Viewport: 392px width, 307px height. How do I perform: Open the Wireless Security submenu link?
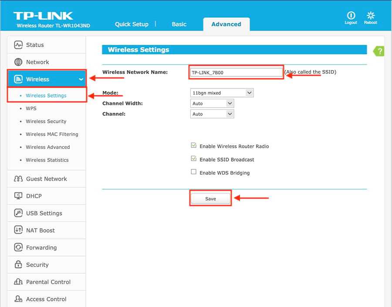(46, 121)
